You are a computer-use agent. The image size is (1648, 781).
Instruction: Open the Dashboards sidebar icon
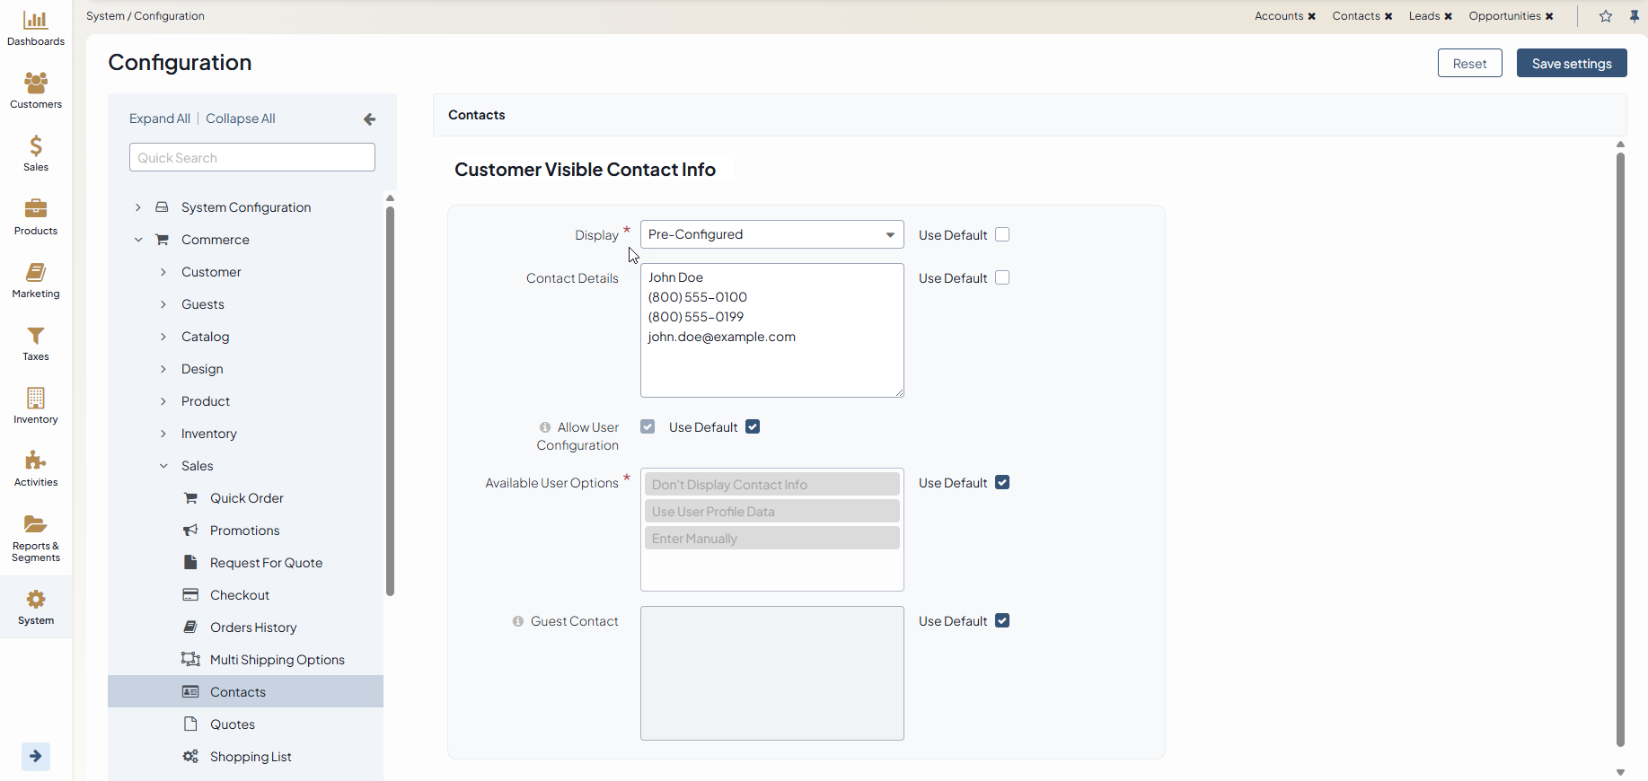coord(36,21)
